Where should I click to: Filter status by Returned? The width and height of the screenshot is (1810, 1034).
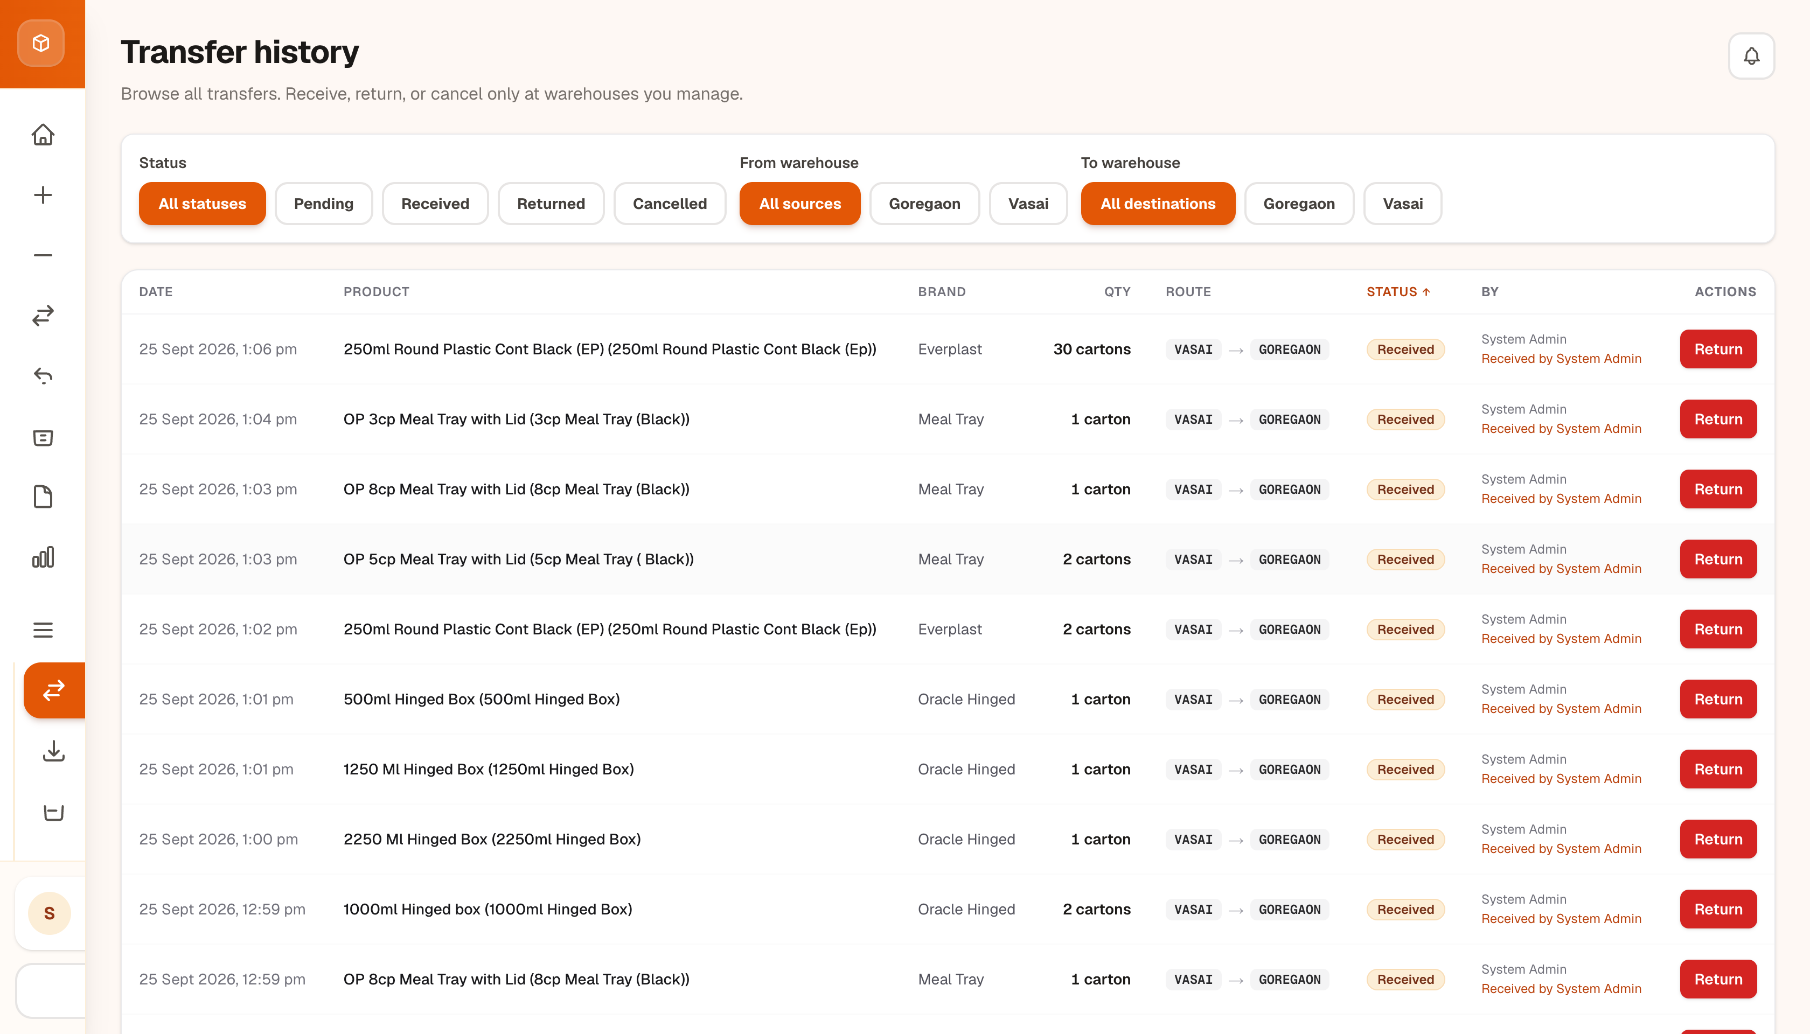pos(551,204)
